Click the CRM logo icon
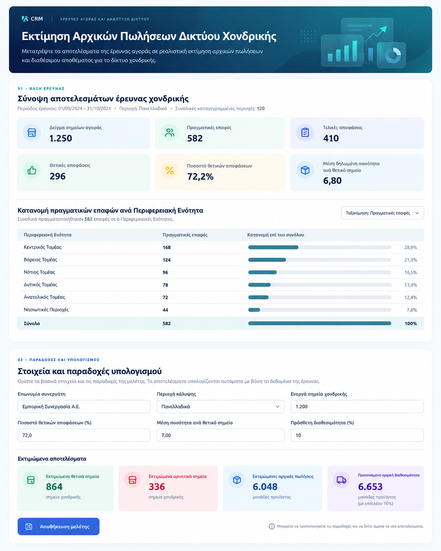441x551 pixels. click(25, 18)
